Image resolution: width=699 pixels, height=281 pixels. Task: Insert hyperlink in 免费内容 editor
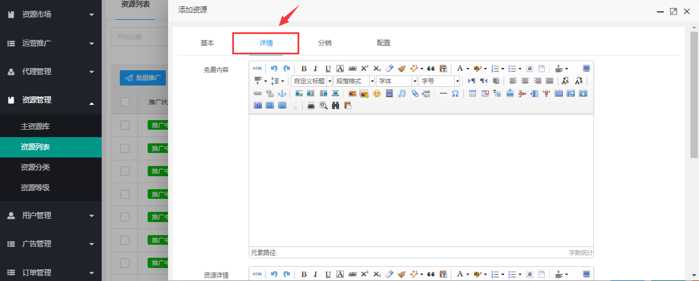pos(257,93)
